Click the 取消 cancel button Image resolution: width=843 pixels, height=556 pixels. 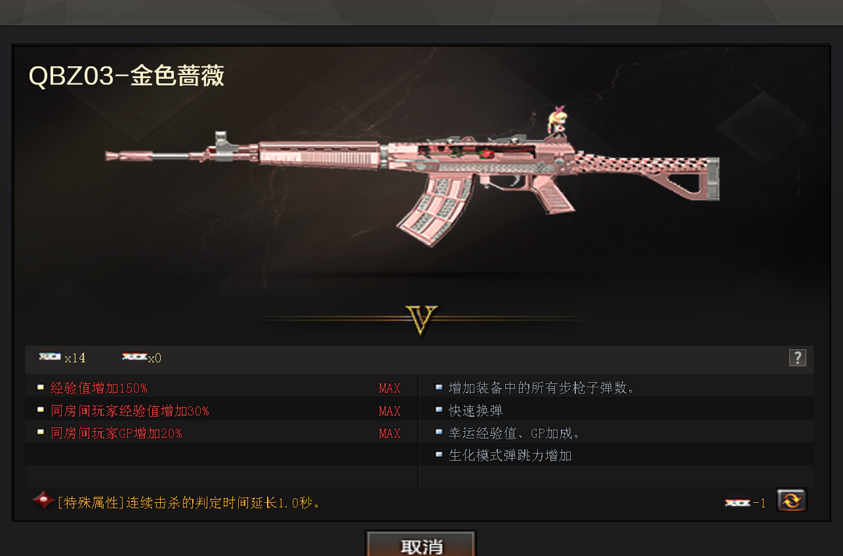[x=421, y=544]
